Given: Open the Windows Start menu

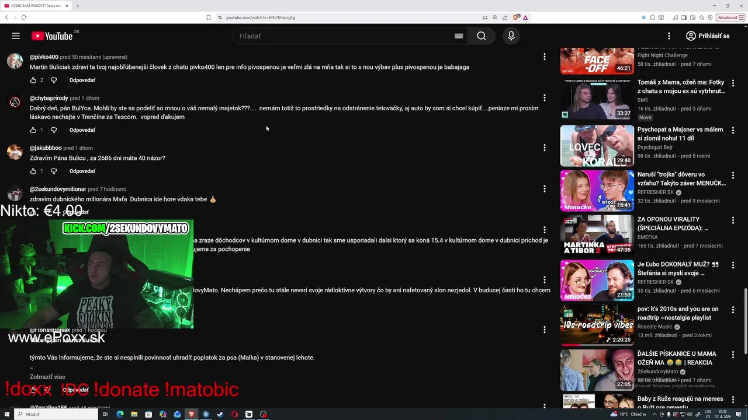Looking at the screenshot, I should coord(7,414).
